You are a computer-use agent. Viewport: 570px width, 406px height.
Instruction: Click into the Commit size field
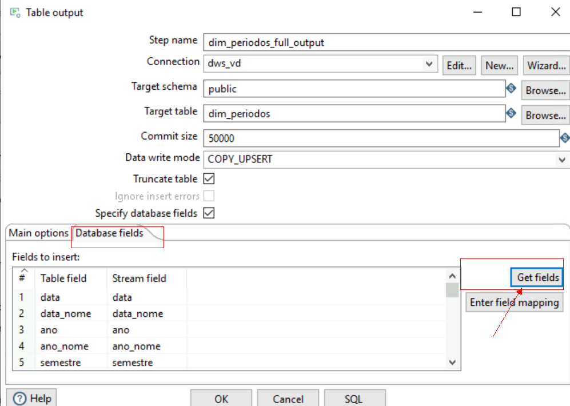(381, 138)
